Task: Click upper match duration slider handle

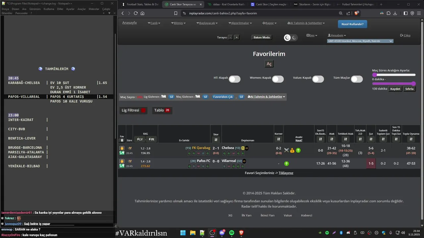Action: coord(375,75)
